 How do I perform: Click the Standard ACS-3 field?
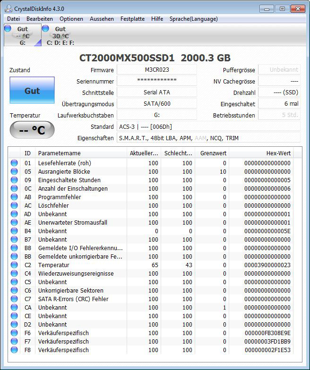[209, 126]
